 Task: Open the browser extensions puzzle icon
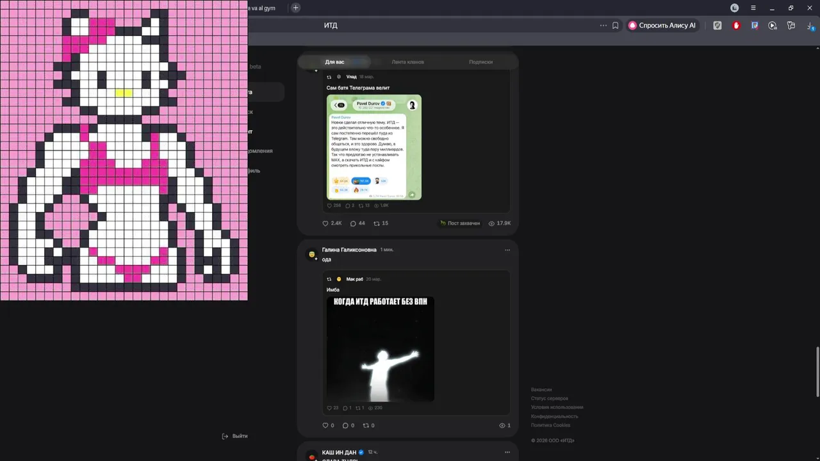click(791, 26)
